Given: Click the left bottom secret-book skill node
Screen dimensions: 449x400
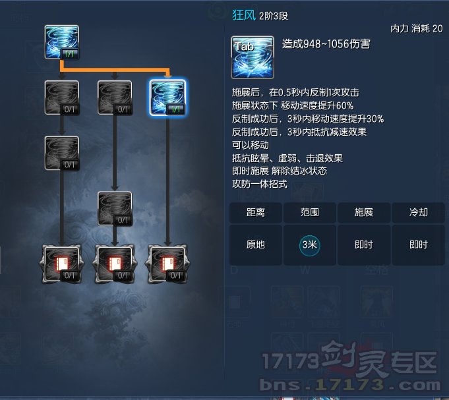Looking at the screenshot, I should point(62,264).
